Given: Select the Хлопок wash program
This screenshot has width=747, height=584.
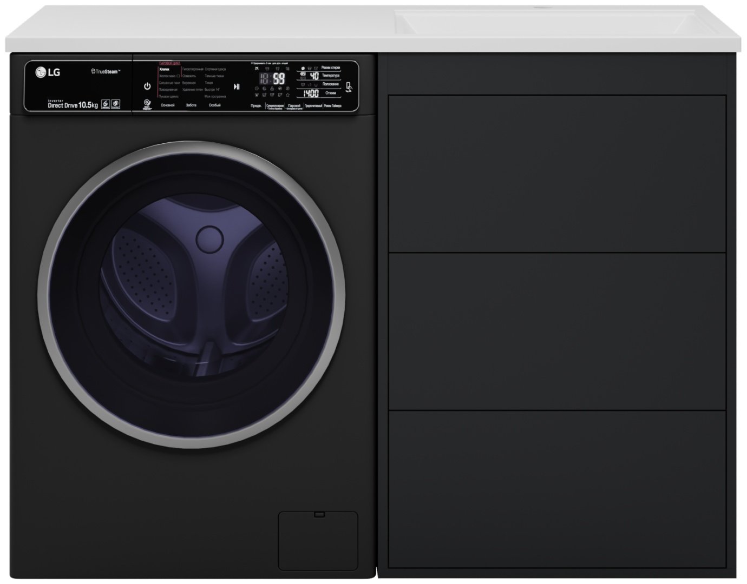Looking at the screenshot, I should [x=165, y=69].
